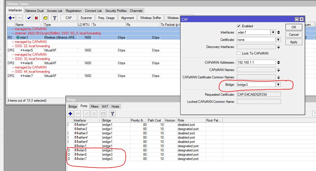The height and width of the screenshot is (171, 316).
Task: Click the comment icon in Bridge Ports toolbar
Action: [103, 114]
